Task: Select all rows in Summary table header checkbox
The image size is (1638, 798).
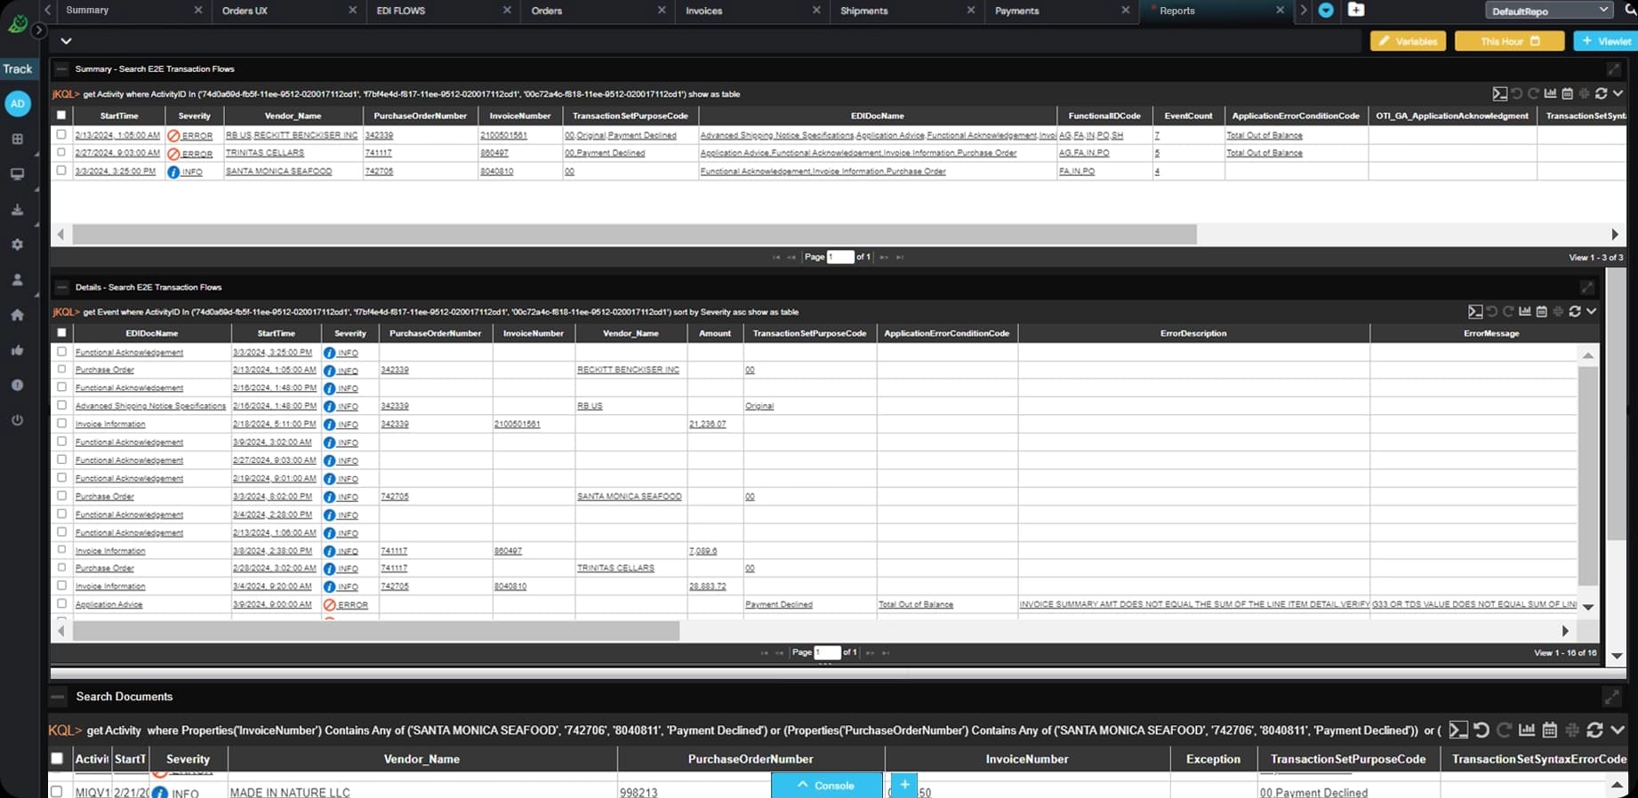Action: pyautogui.click(x=61, y=115)
